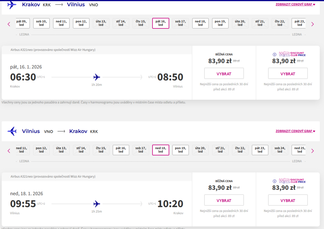This screenshot has height=229, width=324.
Task: Expand the price chart for Krakov–Vilnius
Action: pyautogui.click(x=295, y=5)
